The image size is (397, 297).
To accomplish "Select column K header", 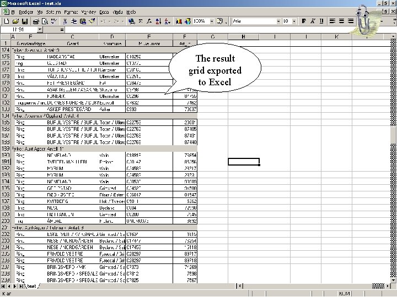I will coord(336,37).
